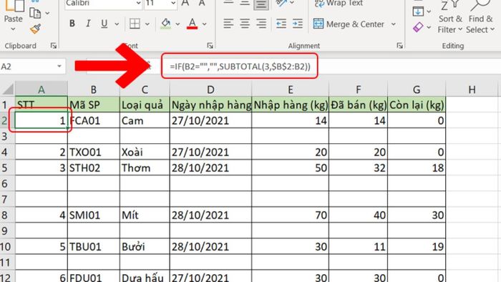Click cell with value 70 in Nhập hàng
Image resolution: width=501 pixels, height=282 pixels.
290,215
